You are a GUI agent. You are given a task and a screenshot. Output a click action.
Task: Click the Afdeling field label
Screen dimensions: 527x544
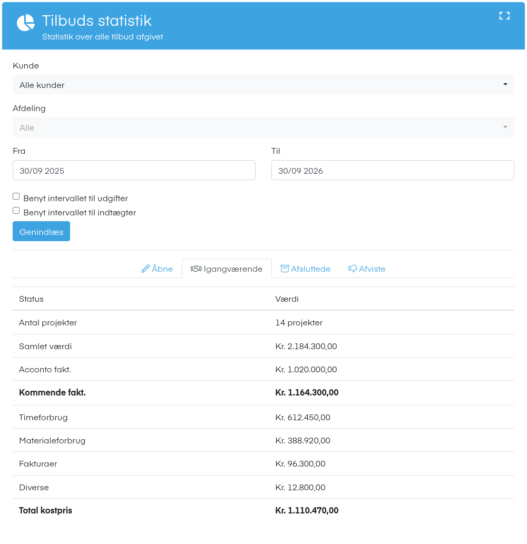click(x=29, y=108)
